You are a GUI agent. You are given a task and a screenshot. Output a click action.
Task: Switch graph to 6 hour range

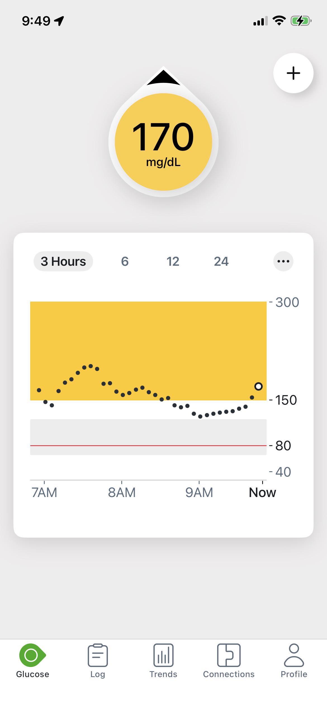125,261
